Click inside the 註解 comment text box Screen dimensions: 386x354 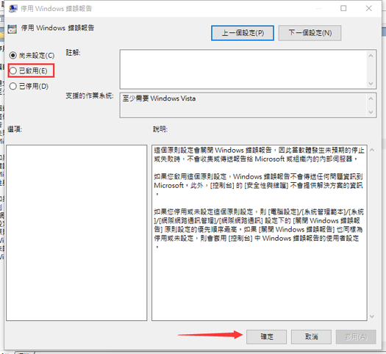(243, 69)
